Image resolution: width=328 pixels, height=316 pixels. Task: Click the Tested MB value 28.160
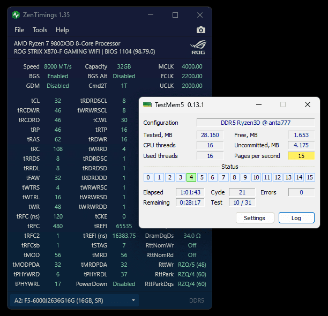(210, 135)
